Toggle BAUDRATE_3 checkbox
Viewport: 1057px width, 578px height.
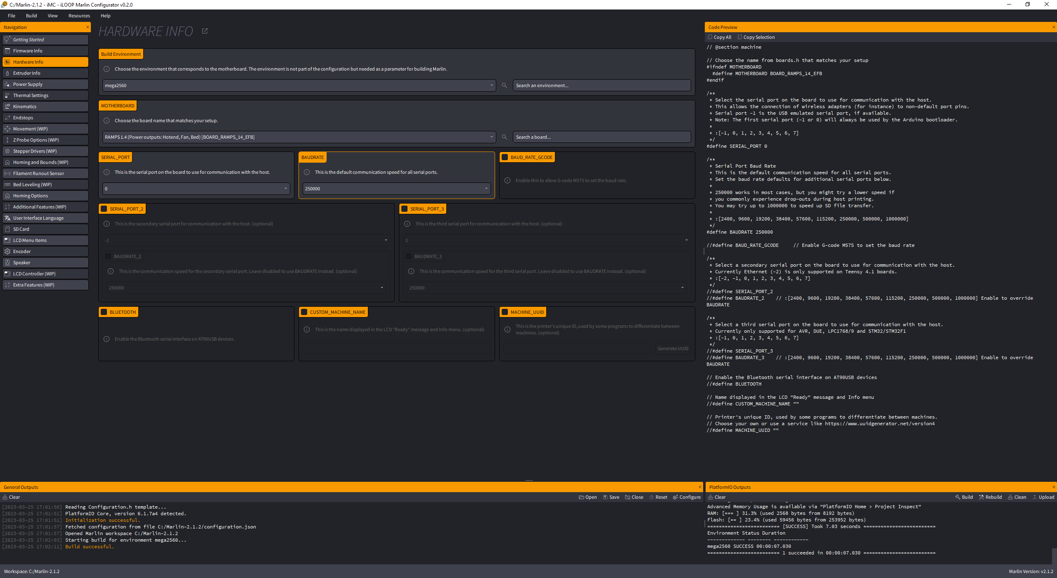pyautogui.click(x=409, y=256)
